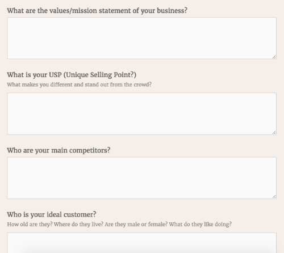
Task: Focus the field below the business values question
Action: [x=142, y=38]
